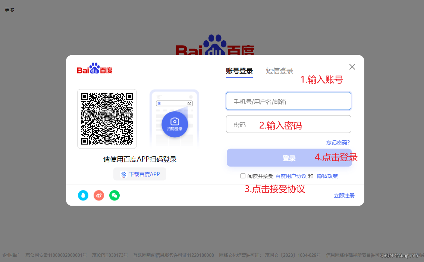Switch to the 账号登录 tab
424x262 pixels.
tap(239, 71)
